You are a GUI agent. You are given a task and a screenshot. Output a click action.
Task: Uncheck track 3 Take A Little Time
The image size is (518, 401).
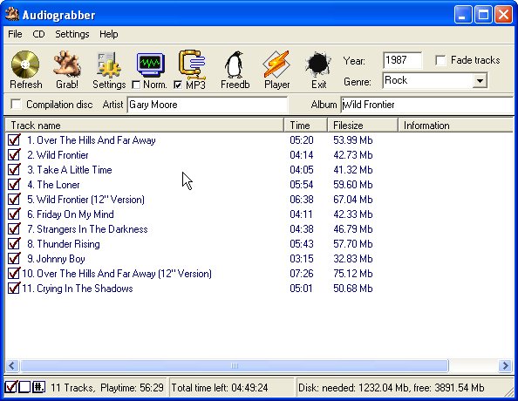click(x=14, y=169)
